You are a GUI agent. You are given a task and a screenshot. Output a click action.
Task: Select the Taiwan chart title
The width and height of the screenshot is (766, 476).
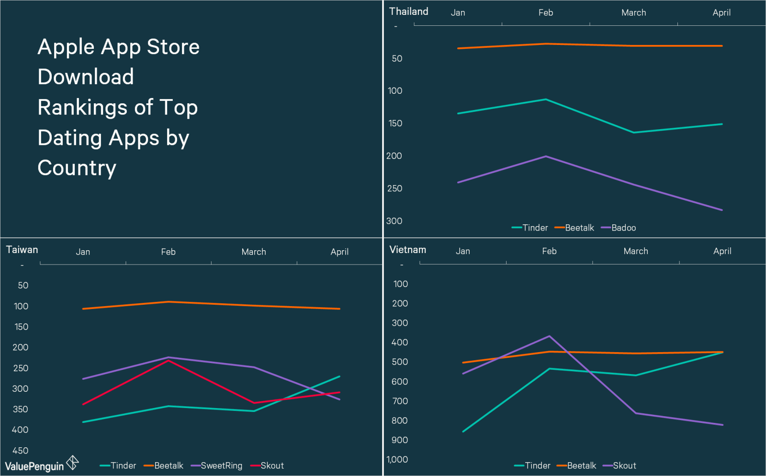click(22, 250)
